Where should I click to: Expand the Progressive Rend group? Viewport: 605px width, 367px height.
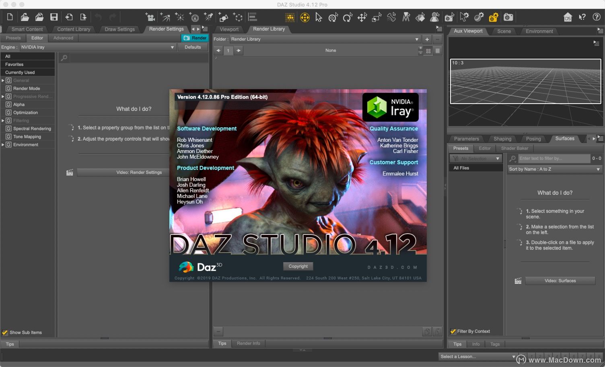coord(3,96)
